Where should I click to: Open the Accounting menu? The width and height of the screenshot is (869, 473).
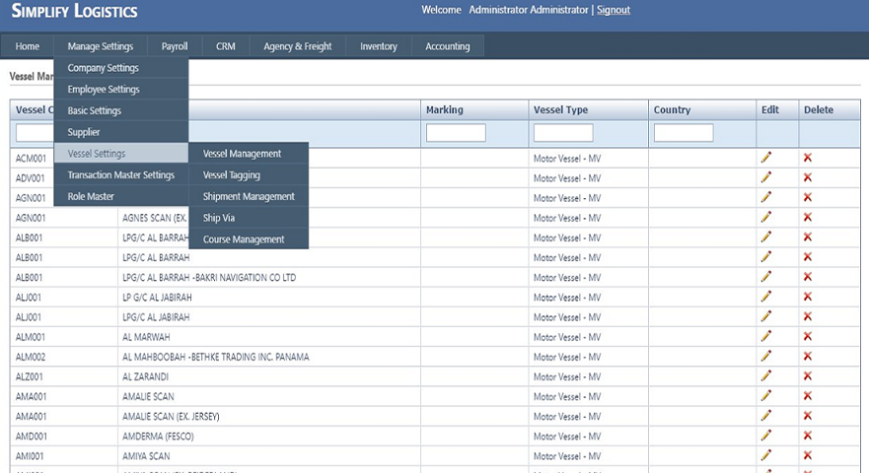coord(448,46)
